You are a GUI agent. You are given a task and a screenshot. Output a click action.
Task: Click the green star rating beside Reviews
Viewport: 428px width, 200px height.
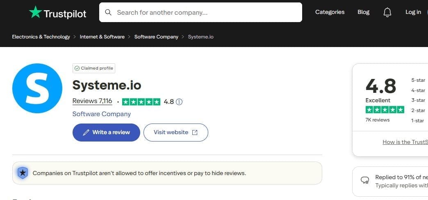(141, 102)
